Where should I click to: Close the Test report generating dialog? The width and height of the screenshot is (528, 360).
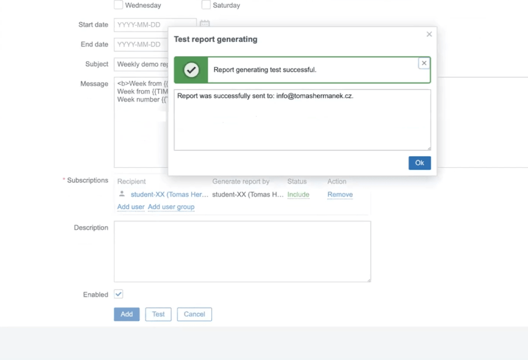click(x=429, y=34)
